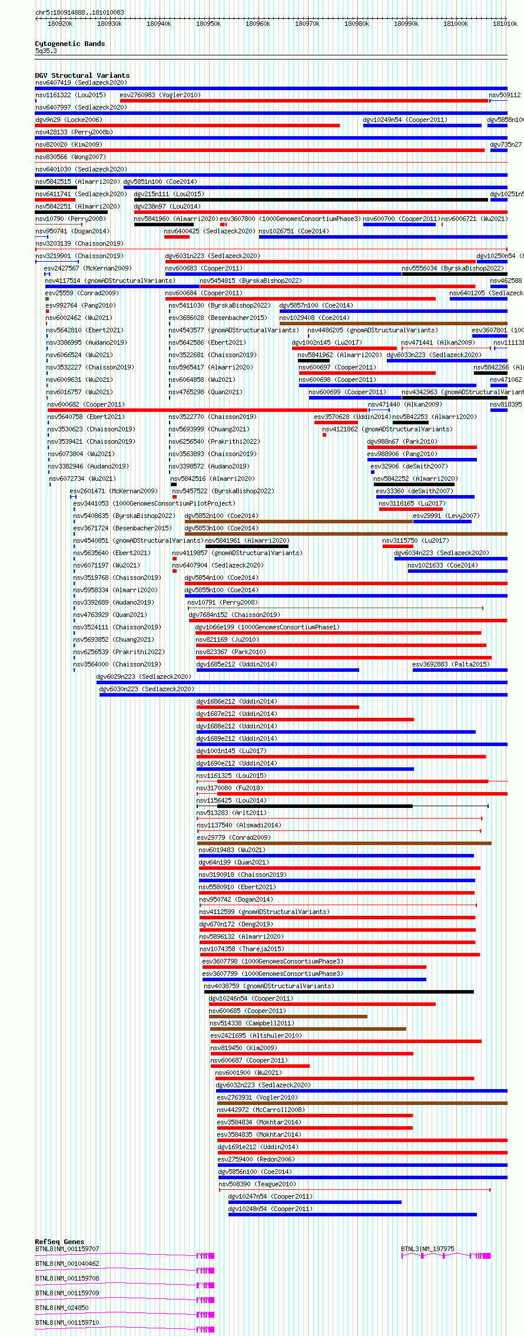Click esv3441053 1000GenomesConsortiumPilotProject label
This screenshot has height=1336, width=524.
coord(154,503)
